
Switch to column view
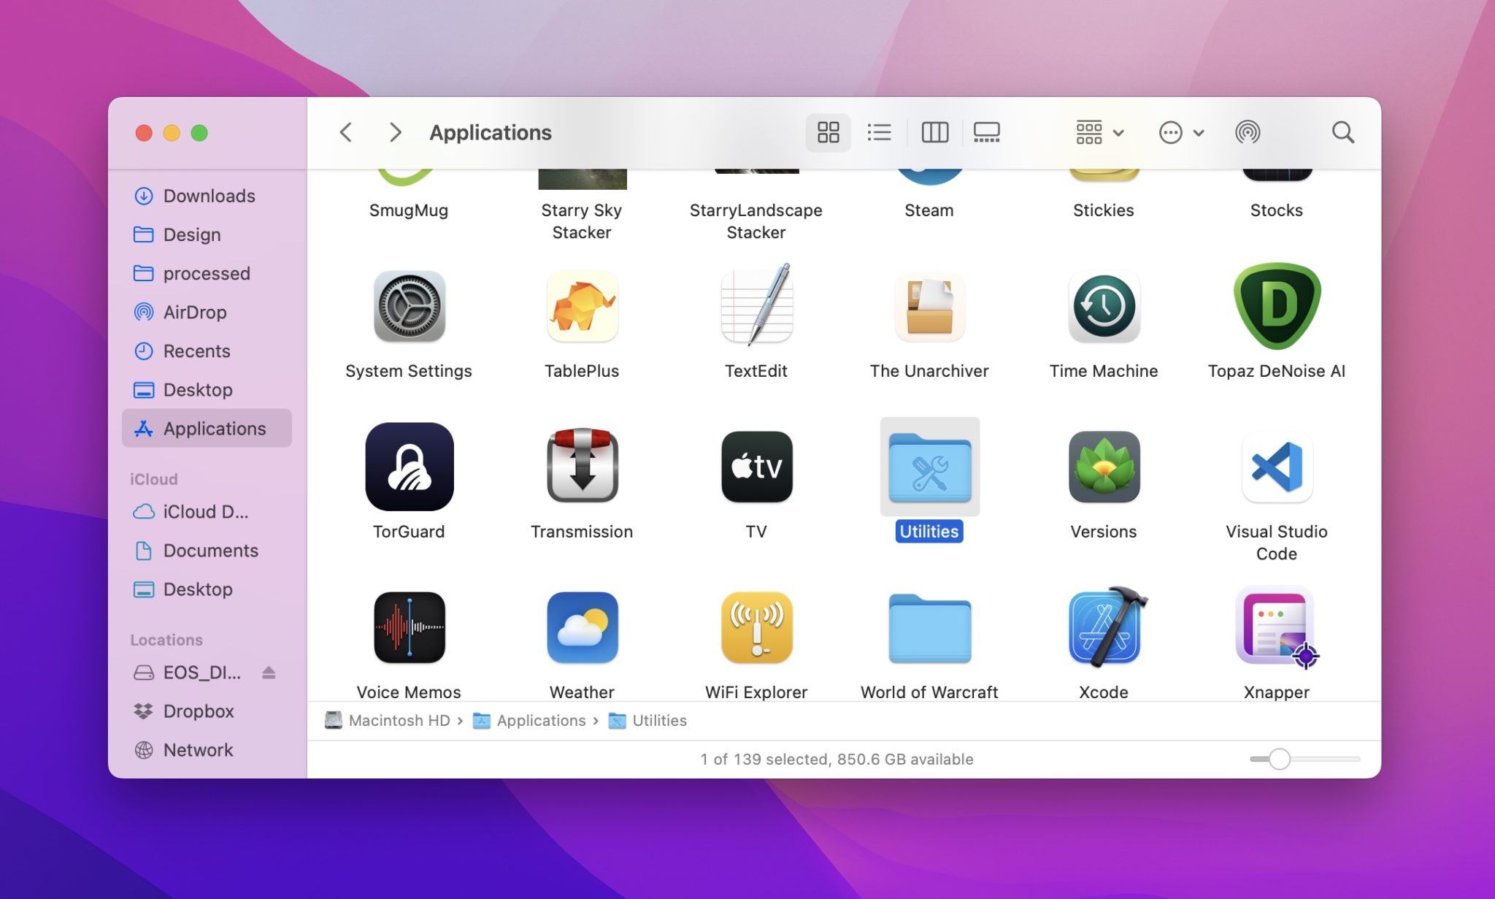click(x=934, y=132)
